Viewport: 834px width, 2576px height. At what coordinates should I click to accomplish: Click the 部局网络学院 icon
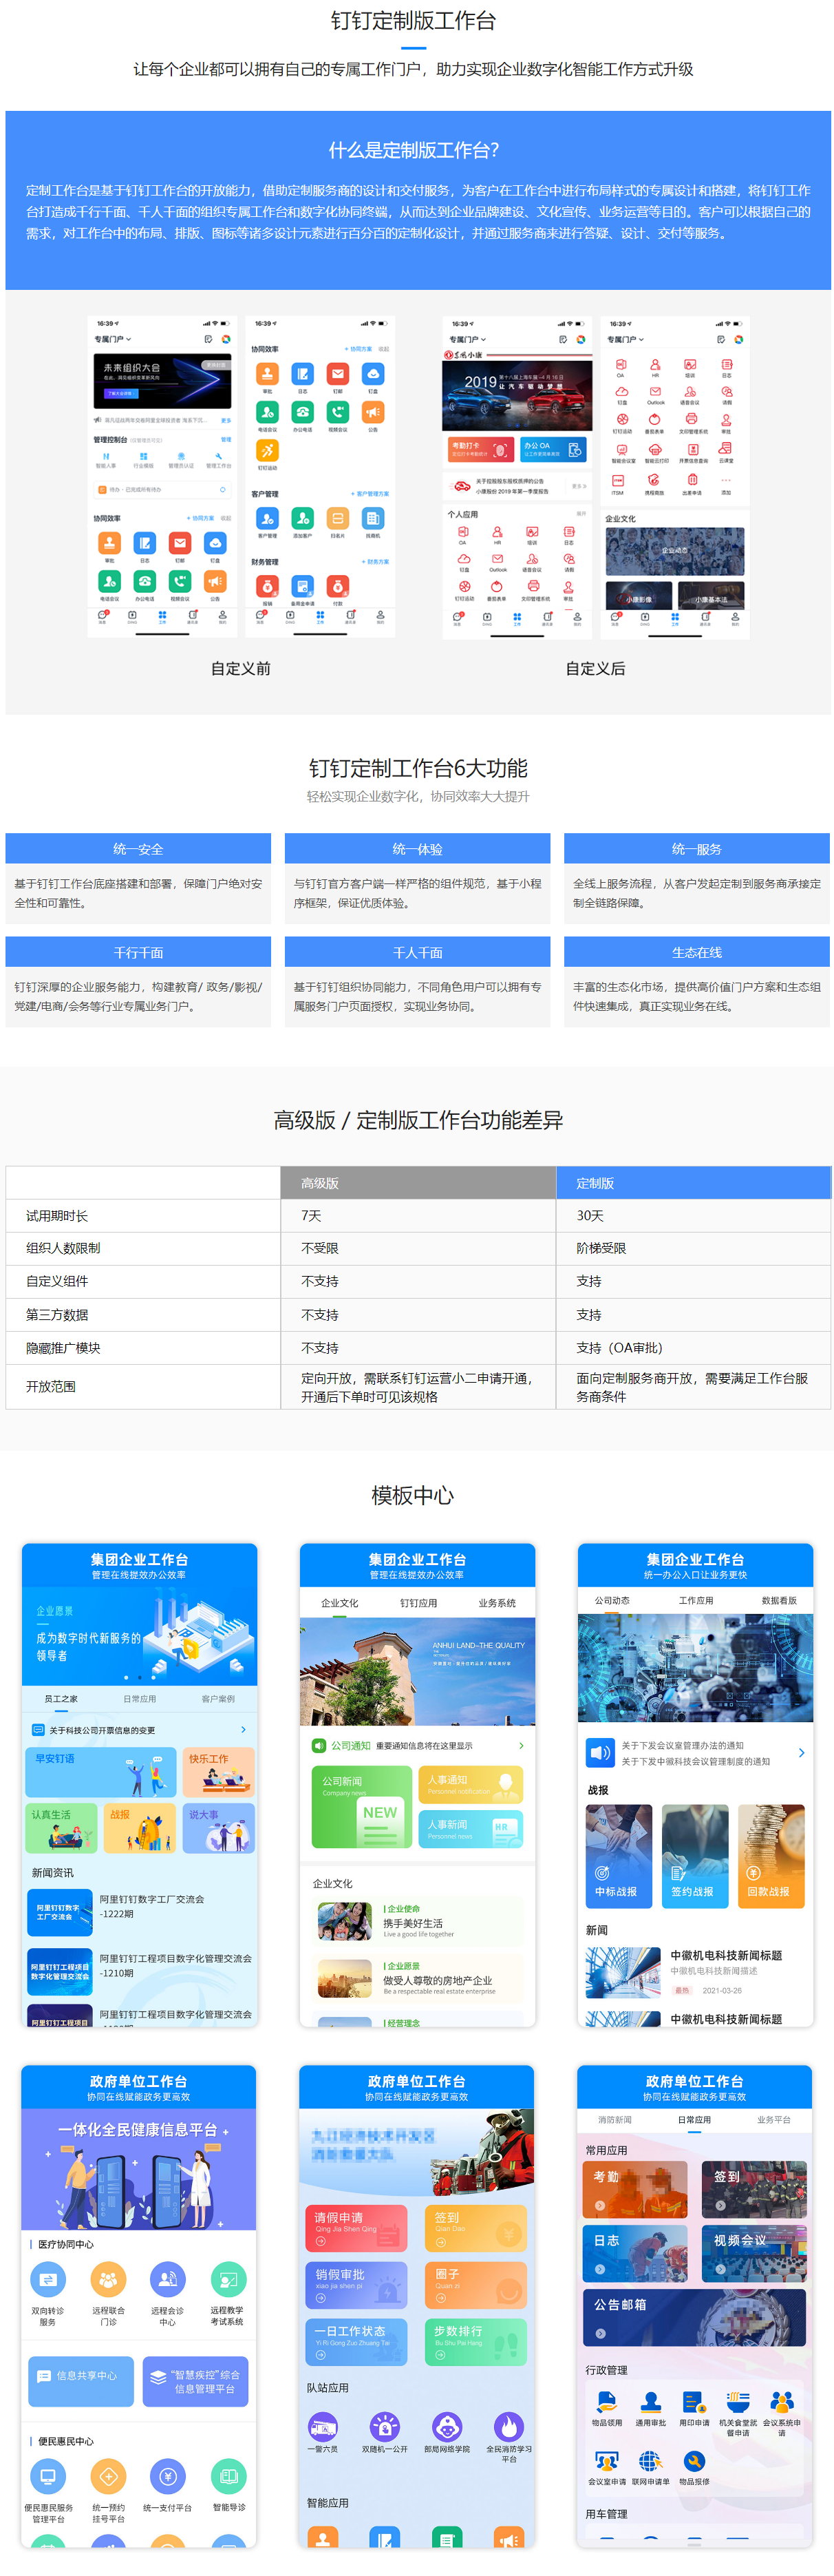tap(447, 2427)
